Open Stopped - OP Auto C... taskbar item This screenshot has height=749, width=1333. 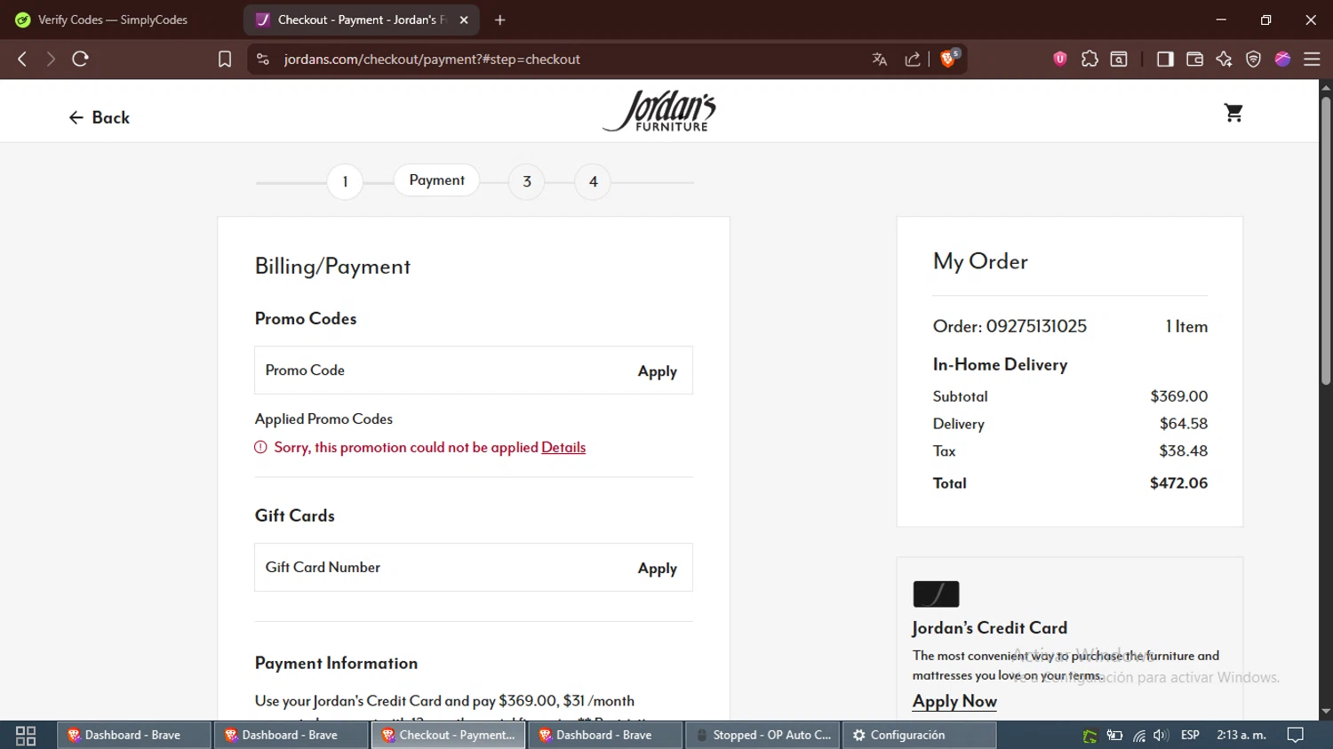[763, 735]
